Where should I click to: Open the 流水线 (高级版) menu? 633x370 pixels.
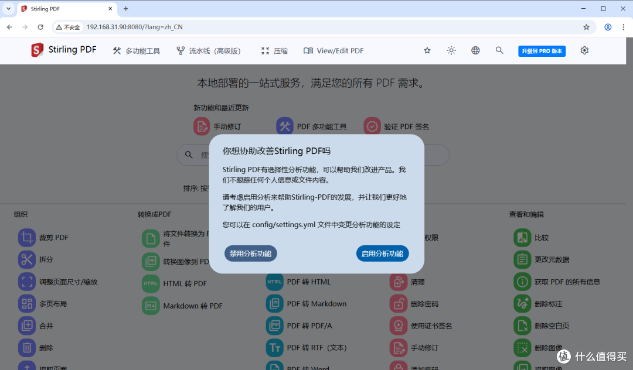pos(209,51)
